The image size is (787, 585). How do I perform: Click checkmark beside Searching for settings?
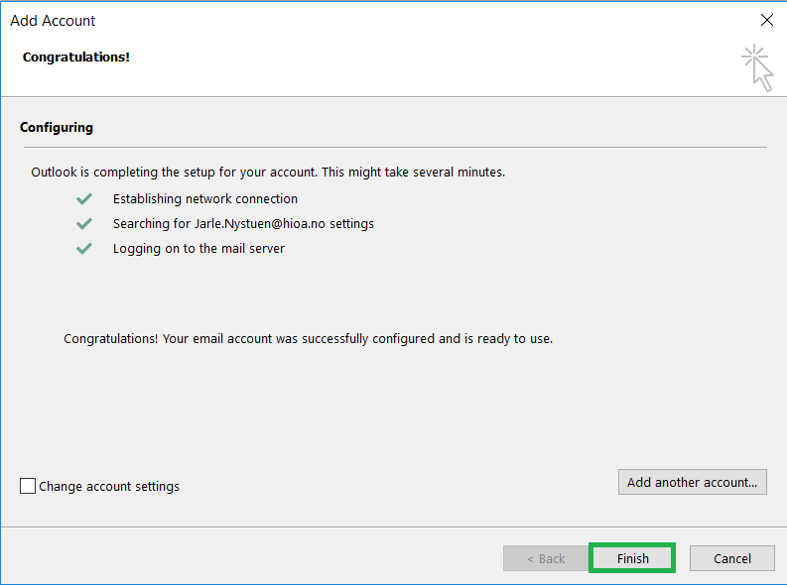(x=83, y=223)
